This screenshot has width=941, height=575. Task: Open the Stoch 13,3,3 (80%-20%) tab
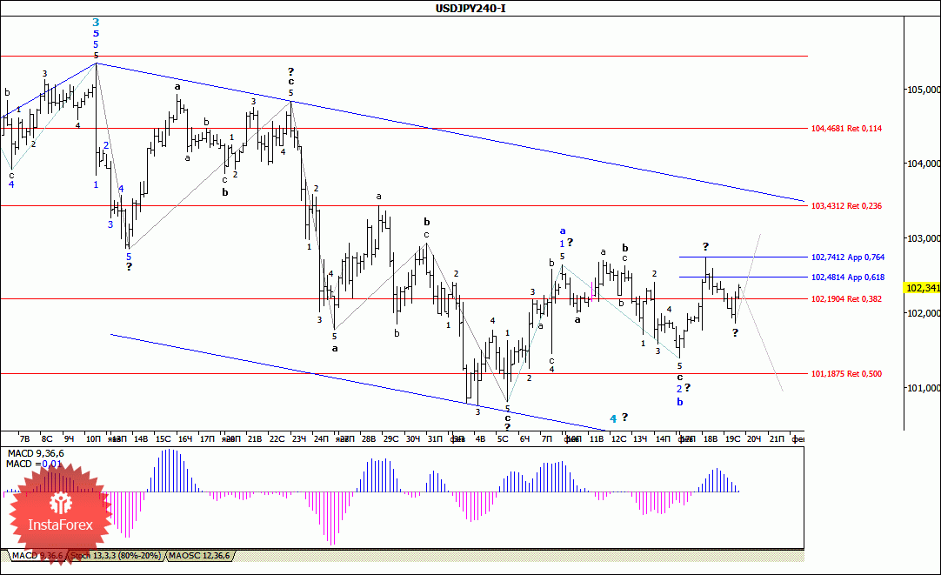[116, 556]
